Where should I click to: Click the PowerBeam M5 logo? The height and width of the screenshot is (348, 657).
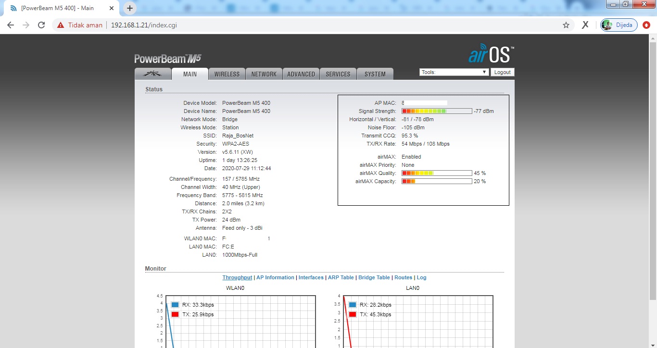(x=167, y=59)
